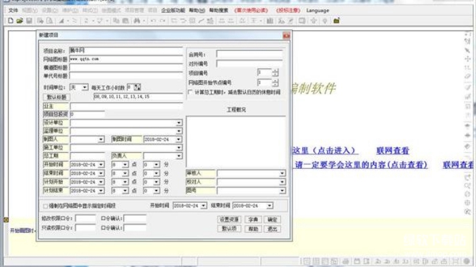Close the 新建项目 dialog with red X
Image resolution: width=476 pixels, height=267 pixels.
[286, 35]
